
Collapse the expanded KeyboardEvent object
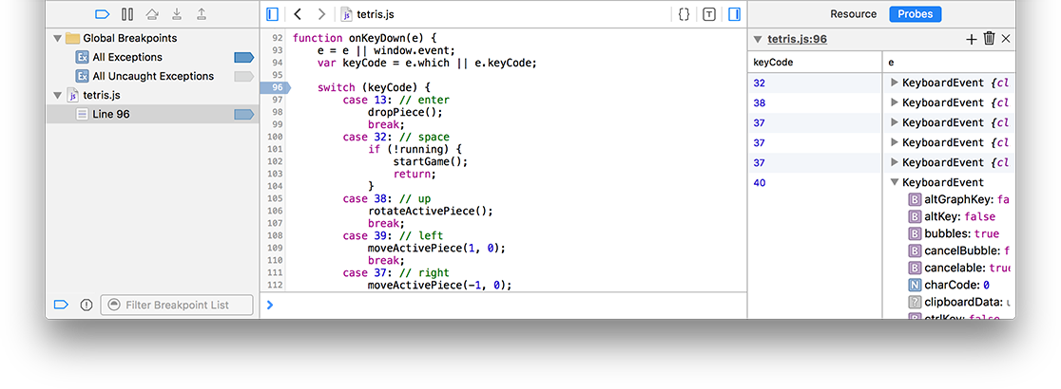click(x=895, y=182)
